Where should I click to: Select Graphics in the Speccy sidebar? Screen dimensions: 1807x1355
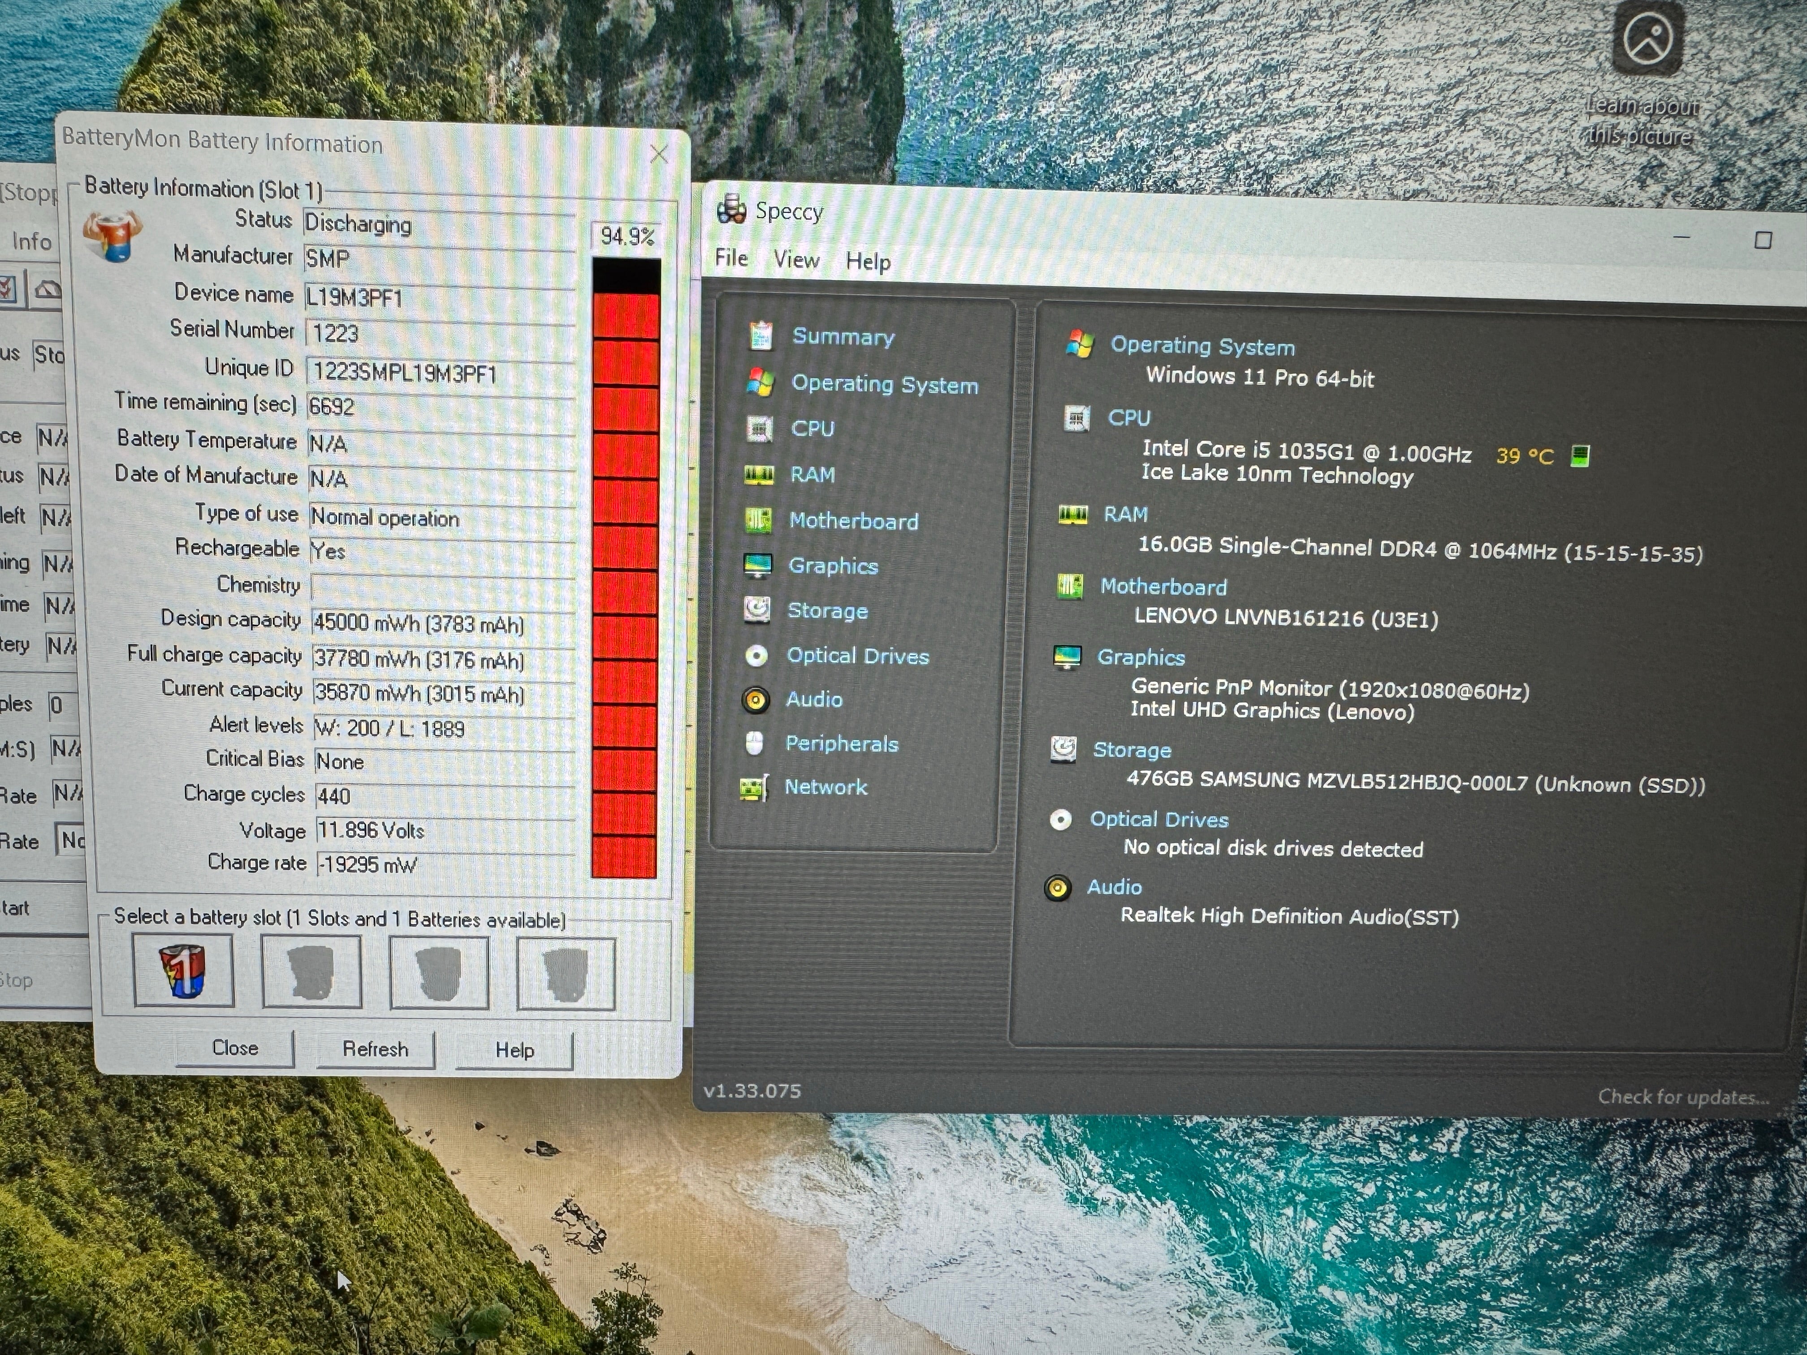833,566
